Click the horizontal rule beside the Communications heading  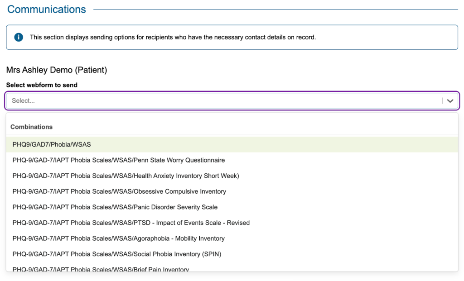pyautogui.click(x=276, y=10)
